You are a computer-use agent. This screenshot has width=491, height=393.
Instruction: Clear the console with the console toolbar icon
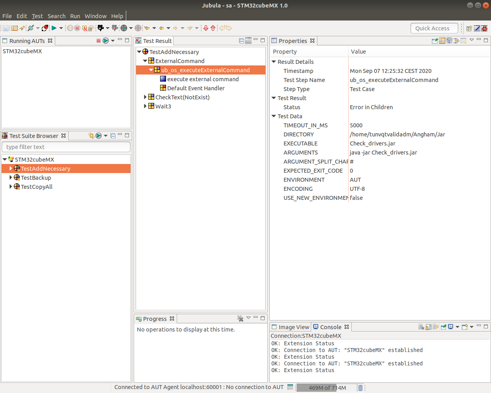click(x=421, y=327)
